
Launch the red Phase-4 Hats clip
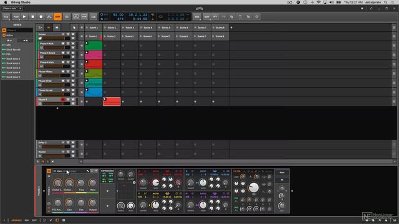(x=87, y=62)
